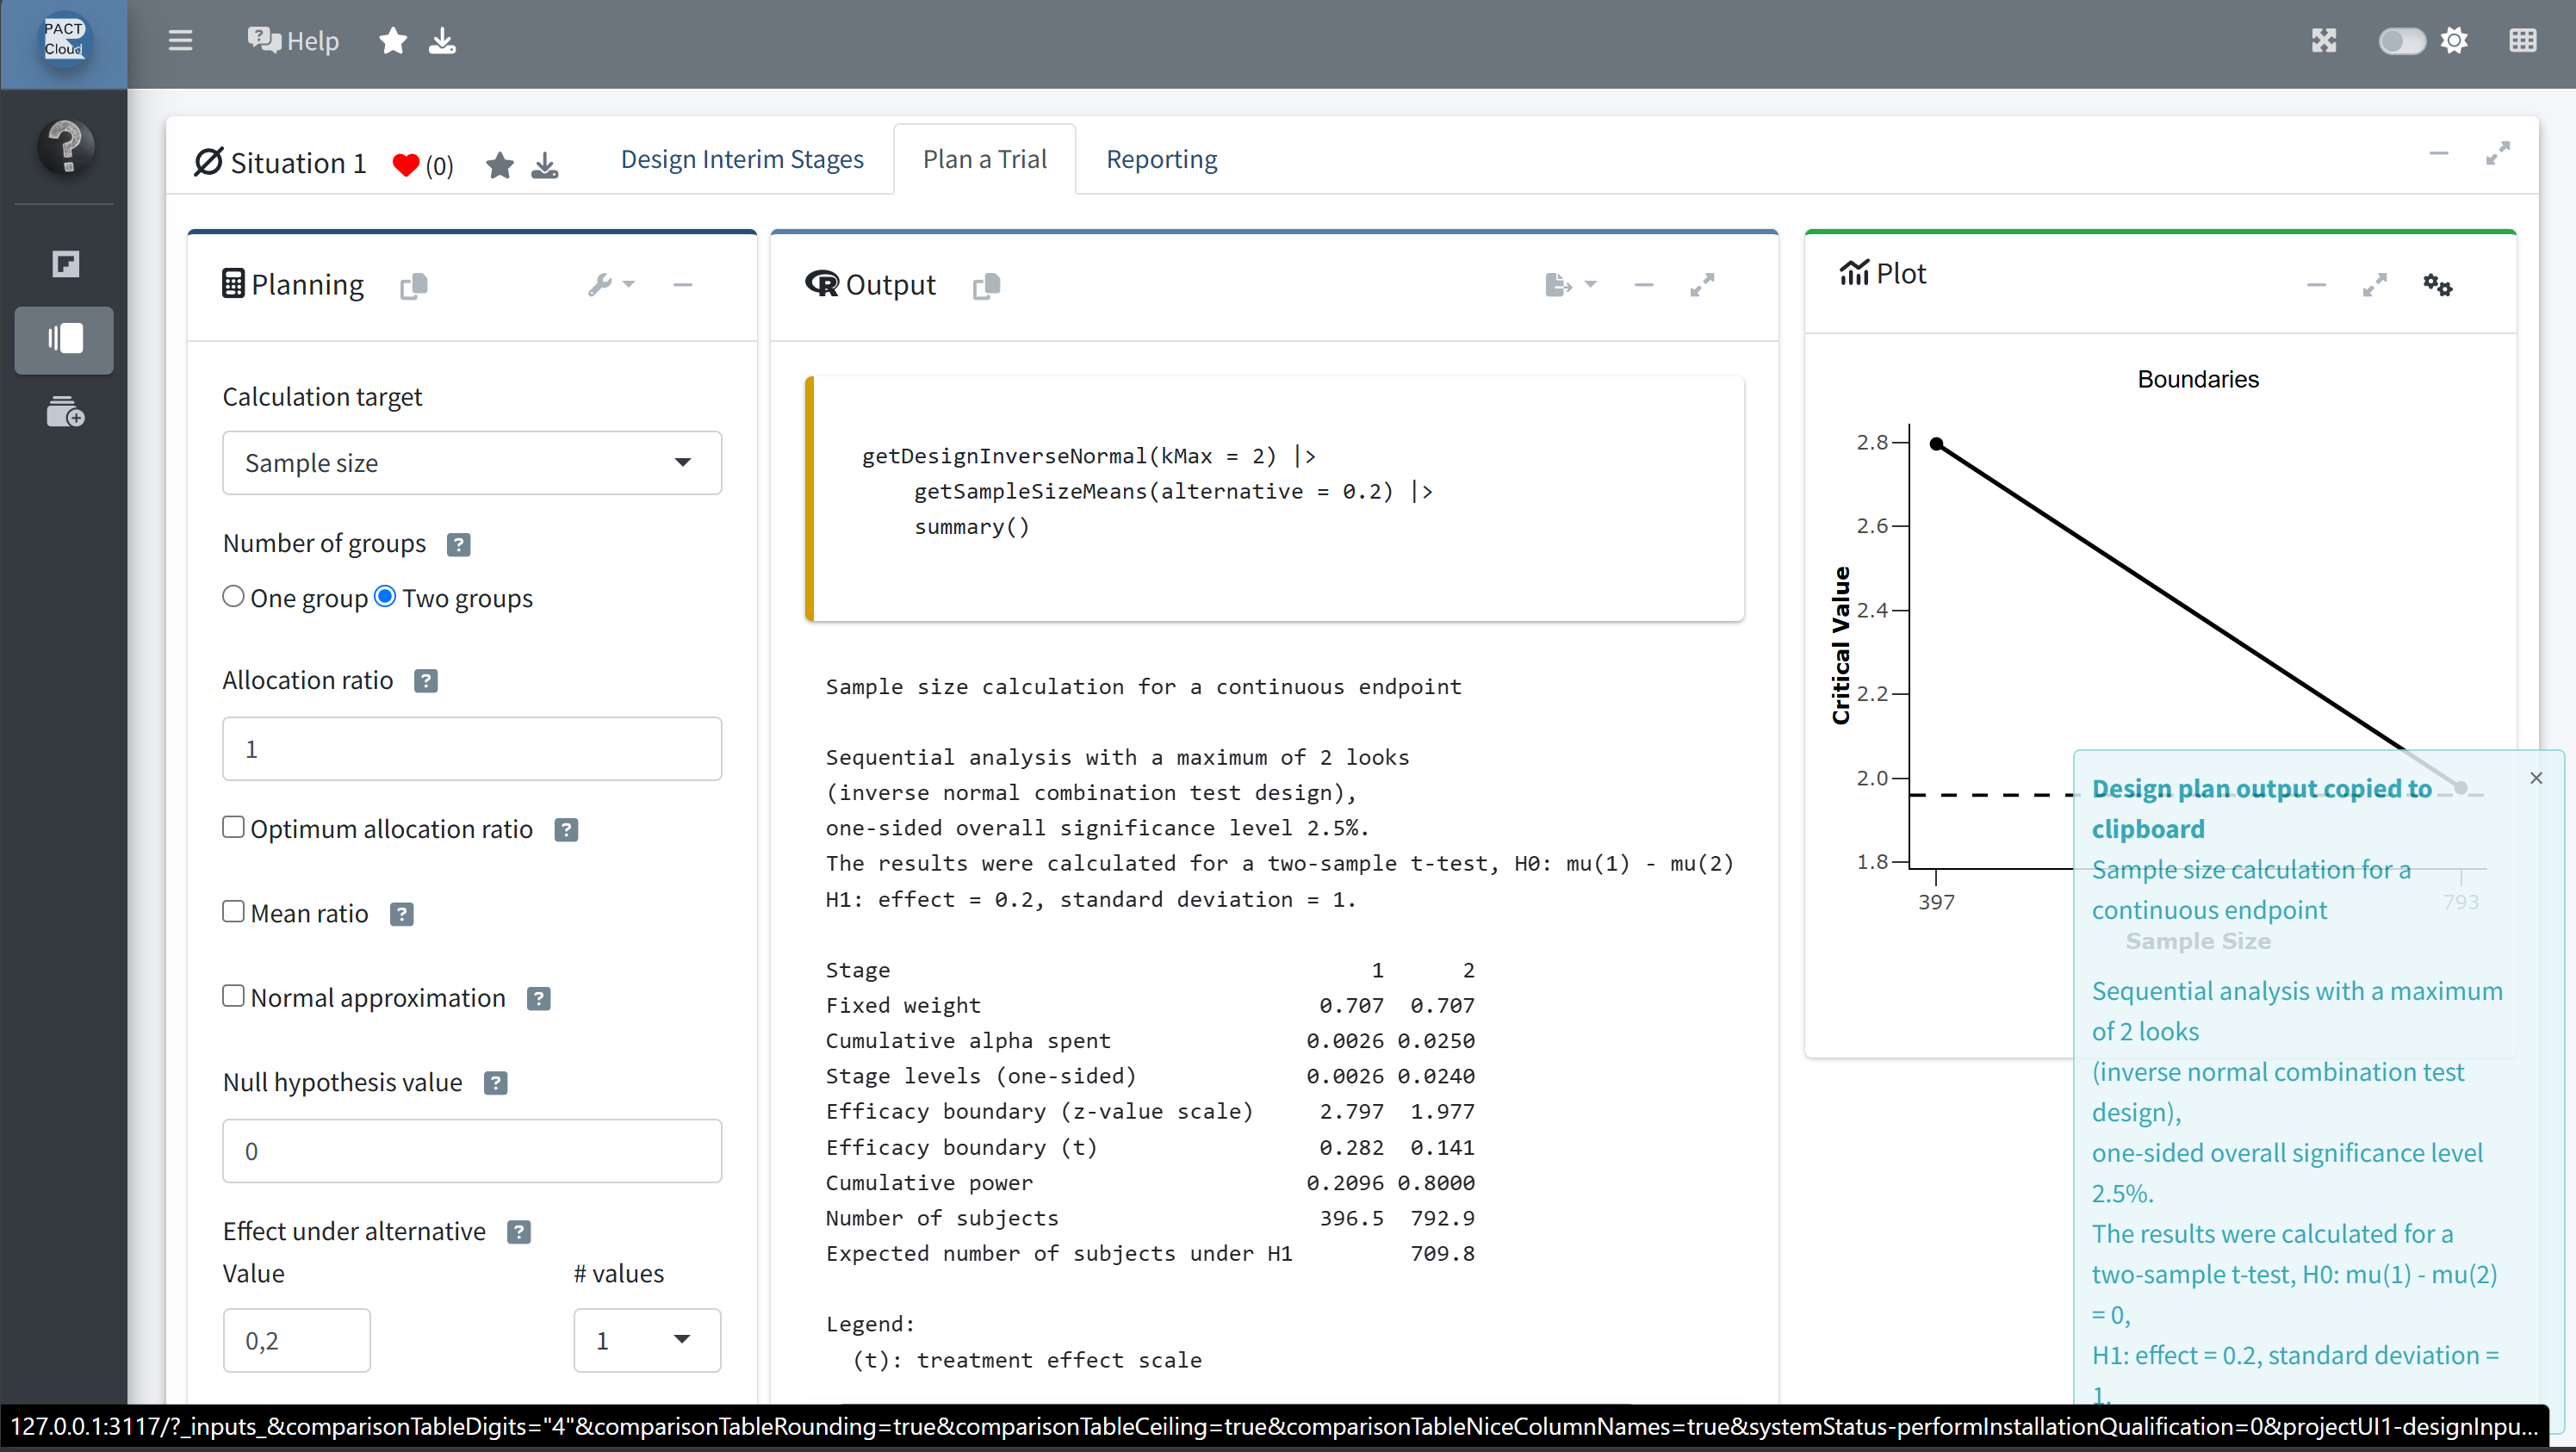Click Effect under alternative Value field
2576x1452 pixels.
click(296, 1340)
